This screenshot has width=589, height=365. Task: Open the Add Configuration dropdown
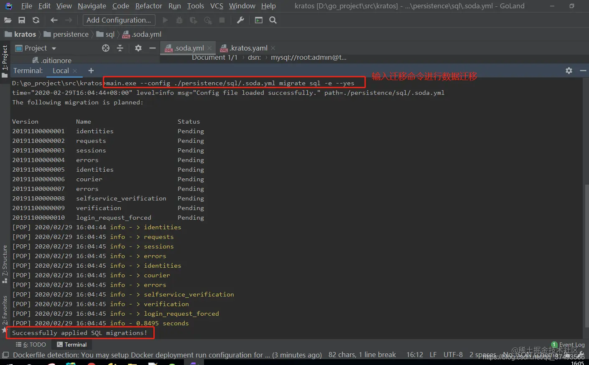tap(119, 20)
